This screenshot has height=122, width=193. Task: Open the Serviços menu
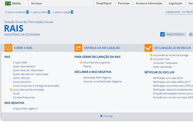[36, 3]
